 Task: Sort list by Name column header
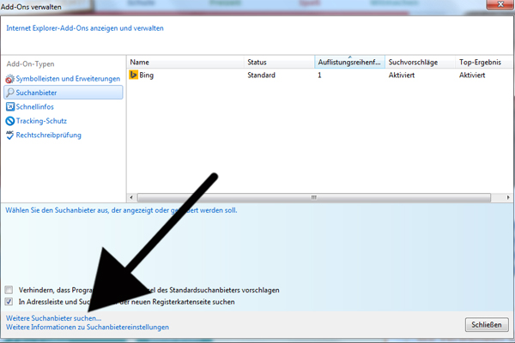pos(185,63)
